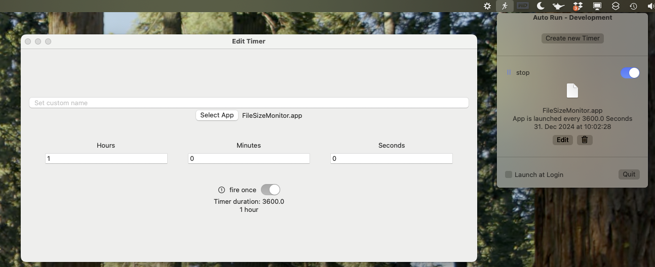Delete the FileSizeMonitor timer with trash icon
Viewport: 655px width, 267px height.
pyautogui.click(x=585, y=140)
